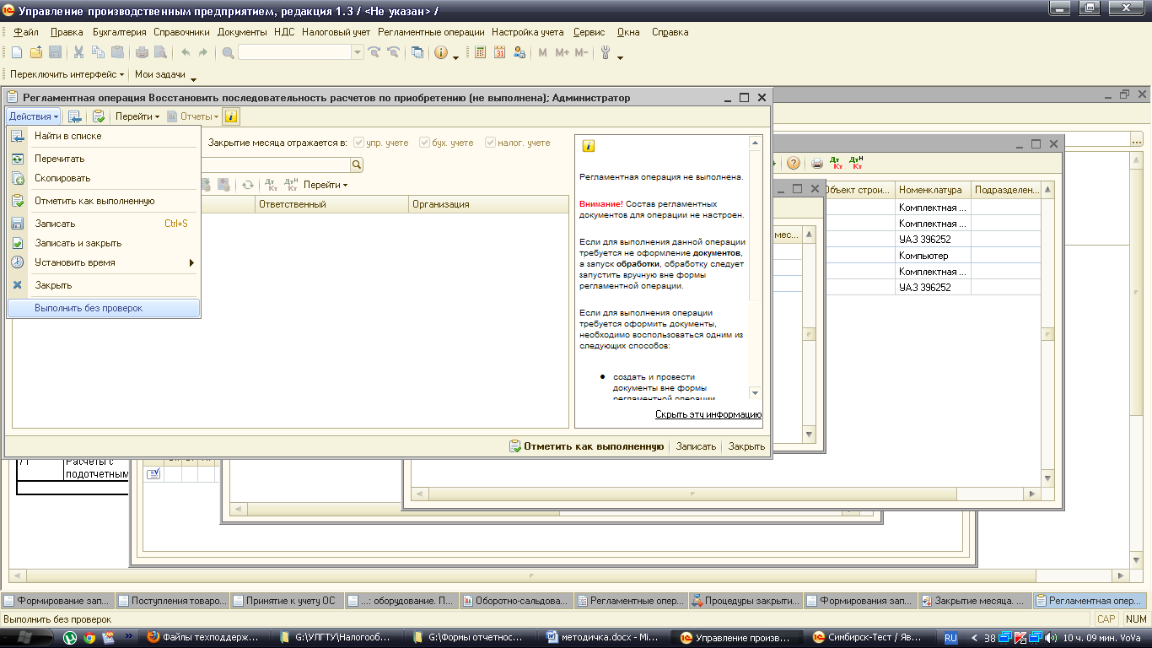Click the методичка.docx taskbar button
Image resolution: width=1152 pixels, height=648 pixels.
click(x=604, y=637)
